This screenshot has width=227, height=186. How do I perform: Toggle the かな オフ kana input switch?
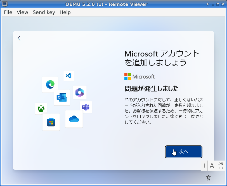[x=221, y=166]
